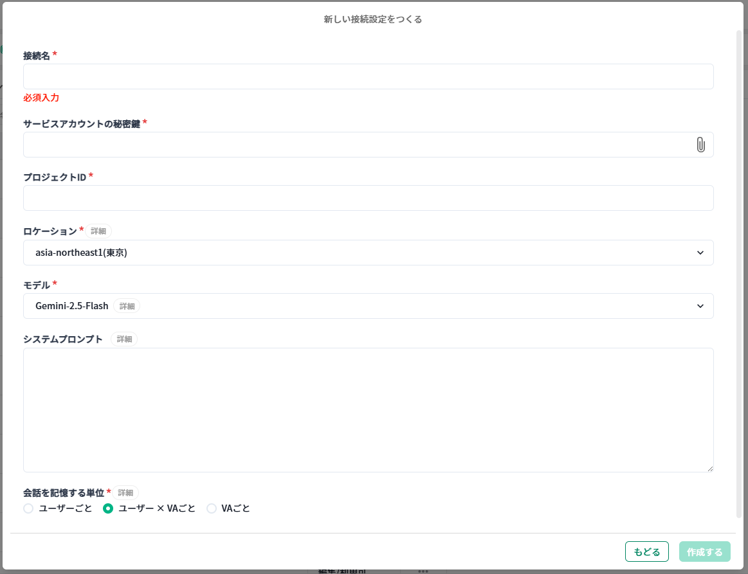Focus the 接続名 text field
Image resolution: width=748 pixels, height=574 pixels.
coord(368,76)
